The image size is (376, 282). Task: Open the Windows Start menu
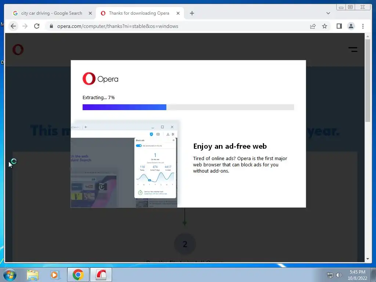[x=10, y=275]
